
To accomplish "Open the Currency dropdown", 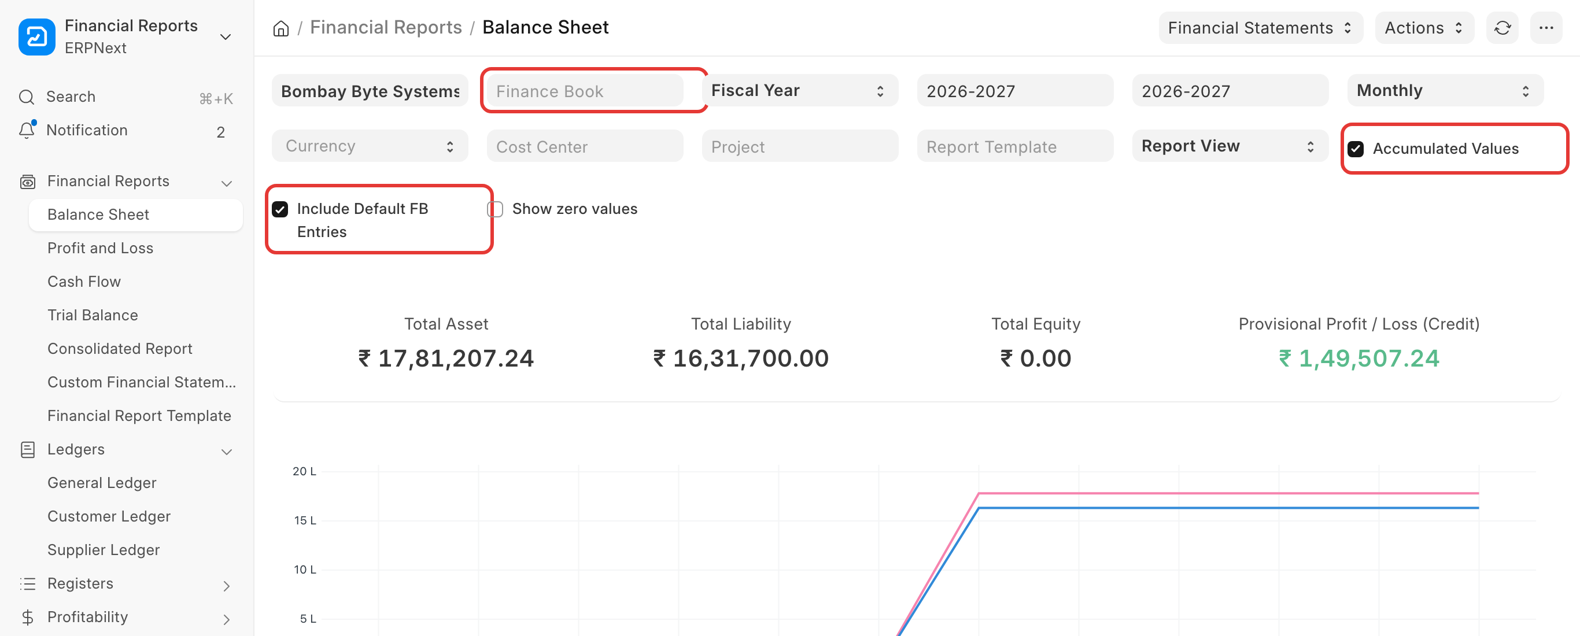I will click(370, 146).
